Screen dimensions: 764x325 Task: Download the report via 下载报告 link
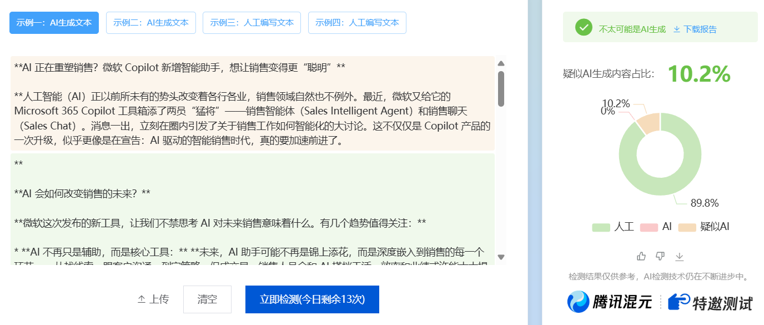coord(700,29)
